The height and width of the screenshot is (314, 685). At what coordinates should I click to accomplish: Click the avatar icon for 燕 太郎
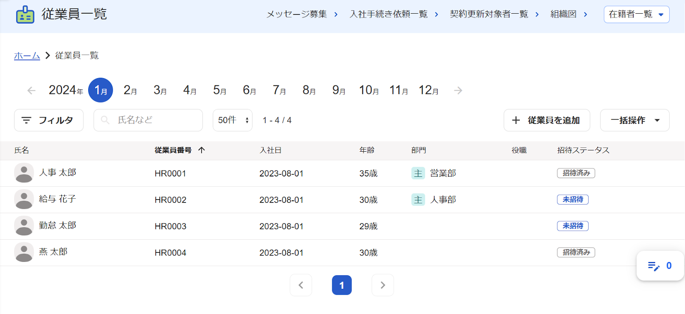pos(24,252)
